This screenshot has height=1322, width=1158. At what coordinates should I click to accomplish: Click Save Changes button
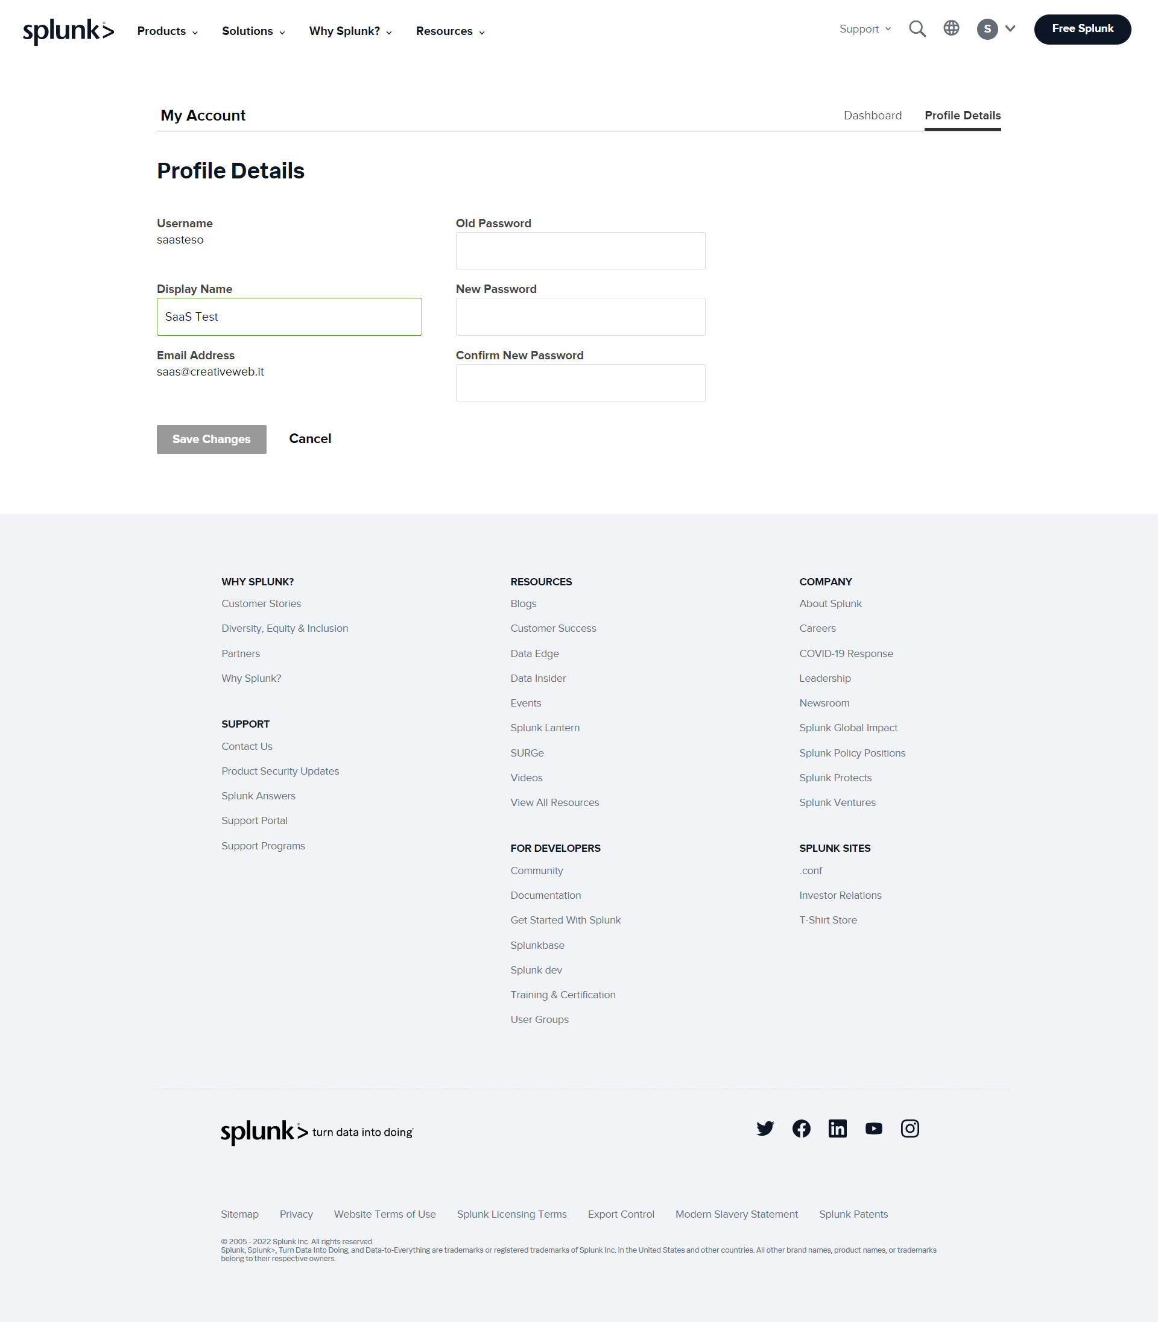click(x=212, y=438)
